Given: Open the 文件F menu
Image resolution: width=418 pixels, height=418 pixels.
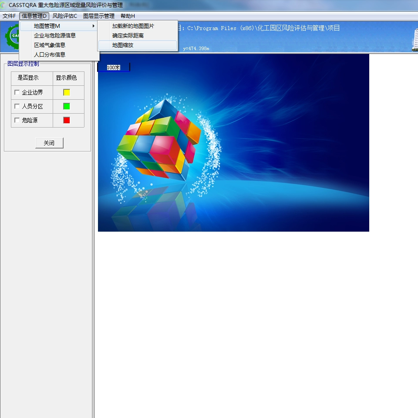Looking at the screenshot, I should [9, 16].
